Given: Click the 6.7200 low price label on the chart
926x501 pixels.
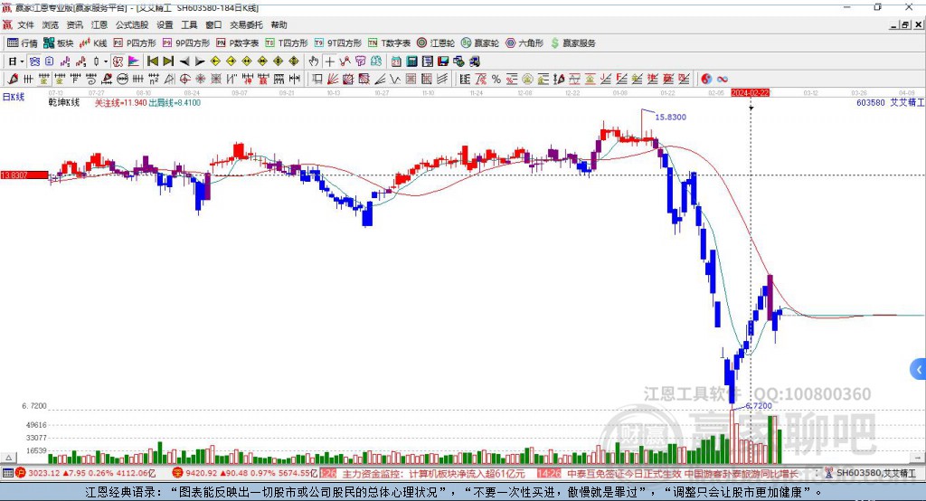Looking at the screenshot, I should pos(759,406).
